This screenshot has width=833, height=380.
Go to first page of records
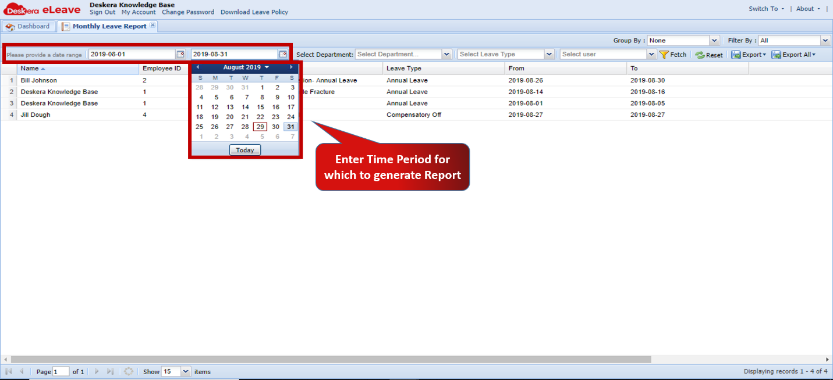[x=9, y=371]
